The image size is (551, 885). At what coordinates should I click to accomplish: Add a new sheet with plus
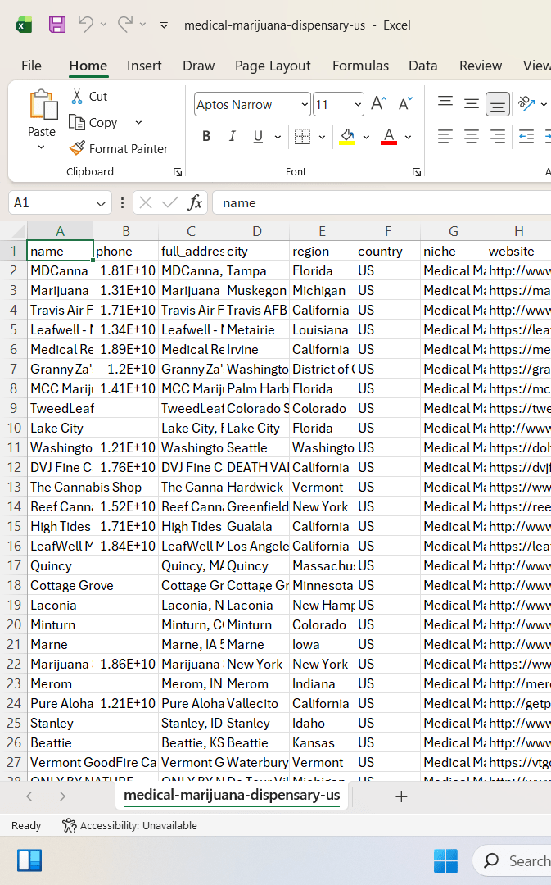pyautogui.click(x=401, y=796)
